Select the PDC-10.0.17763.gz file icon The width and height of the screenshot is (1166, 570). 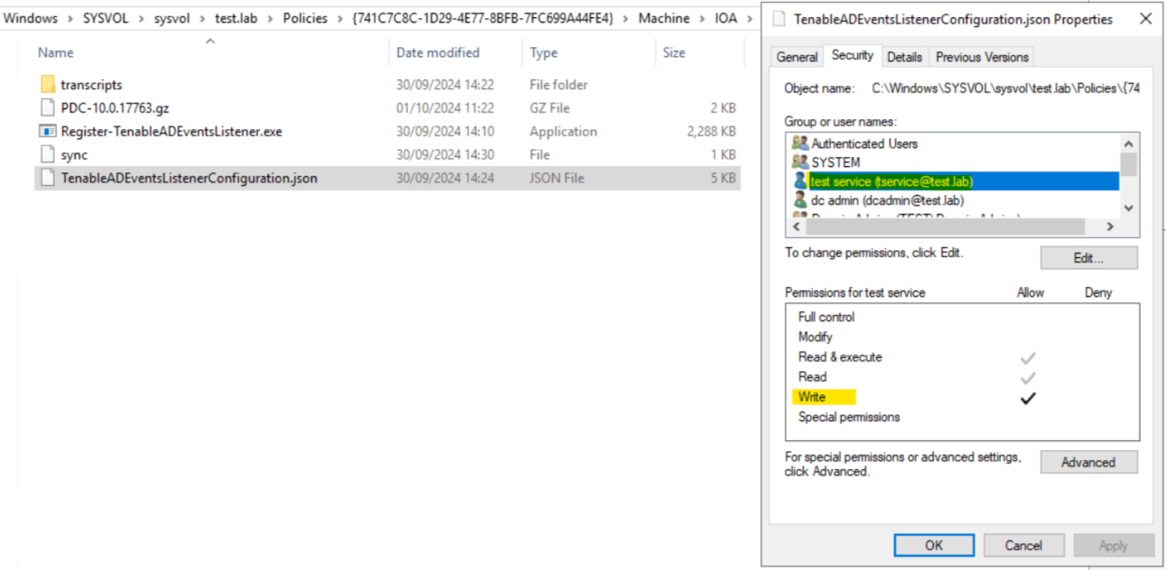coord(48,108)
